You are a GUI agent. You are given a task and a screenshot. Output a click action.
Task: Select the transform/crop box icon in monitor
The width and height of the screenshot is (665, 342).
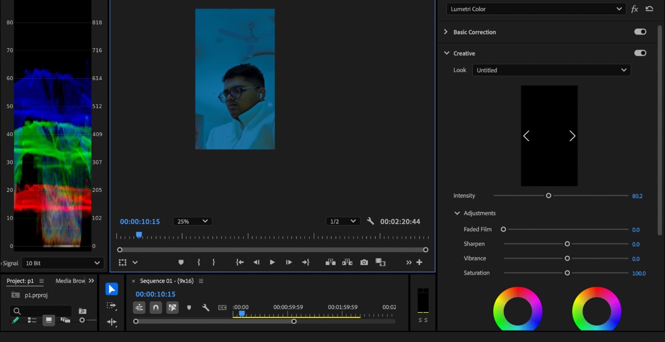coord(123,262)
